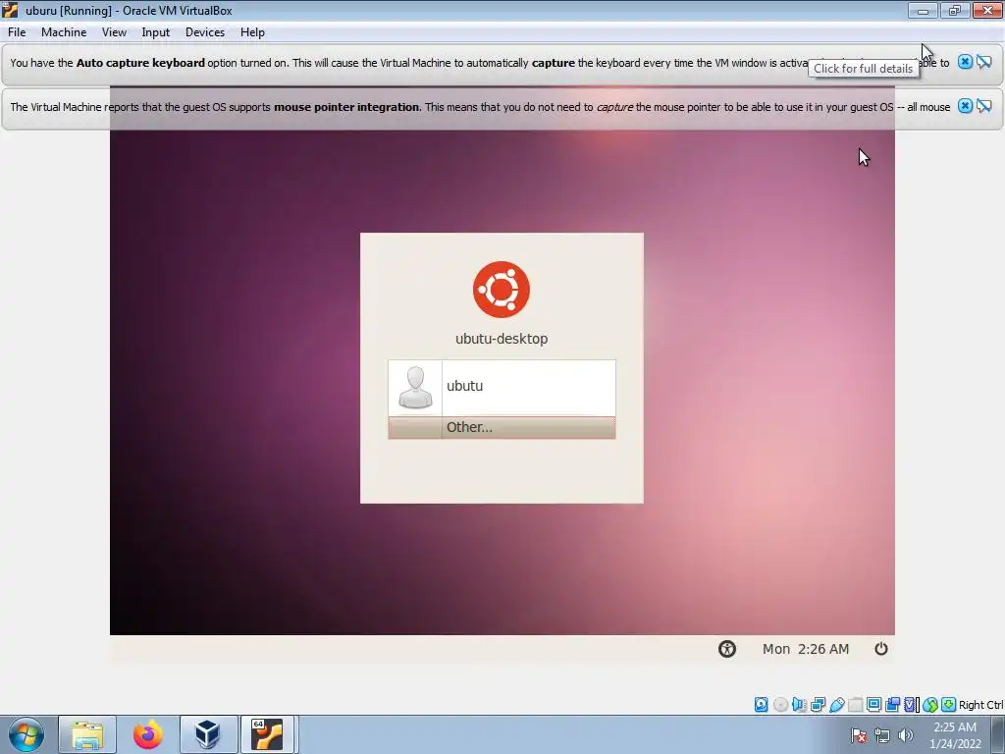The height and width of the screenshot is (754, 1005).
Task: Open the View menu
Action: (x=114, y=32)
